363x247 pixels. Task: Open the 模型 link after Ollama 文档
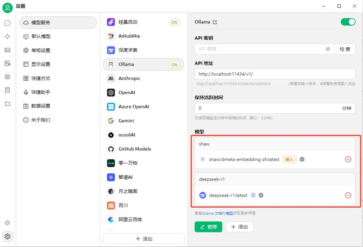point(229,213)
